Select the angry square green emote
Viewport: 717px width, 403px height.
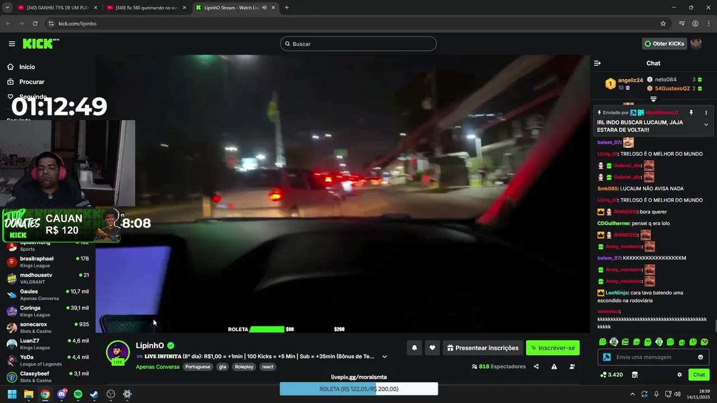625,342
